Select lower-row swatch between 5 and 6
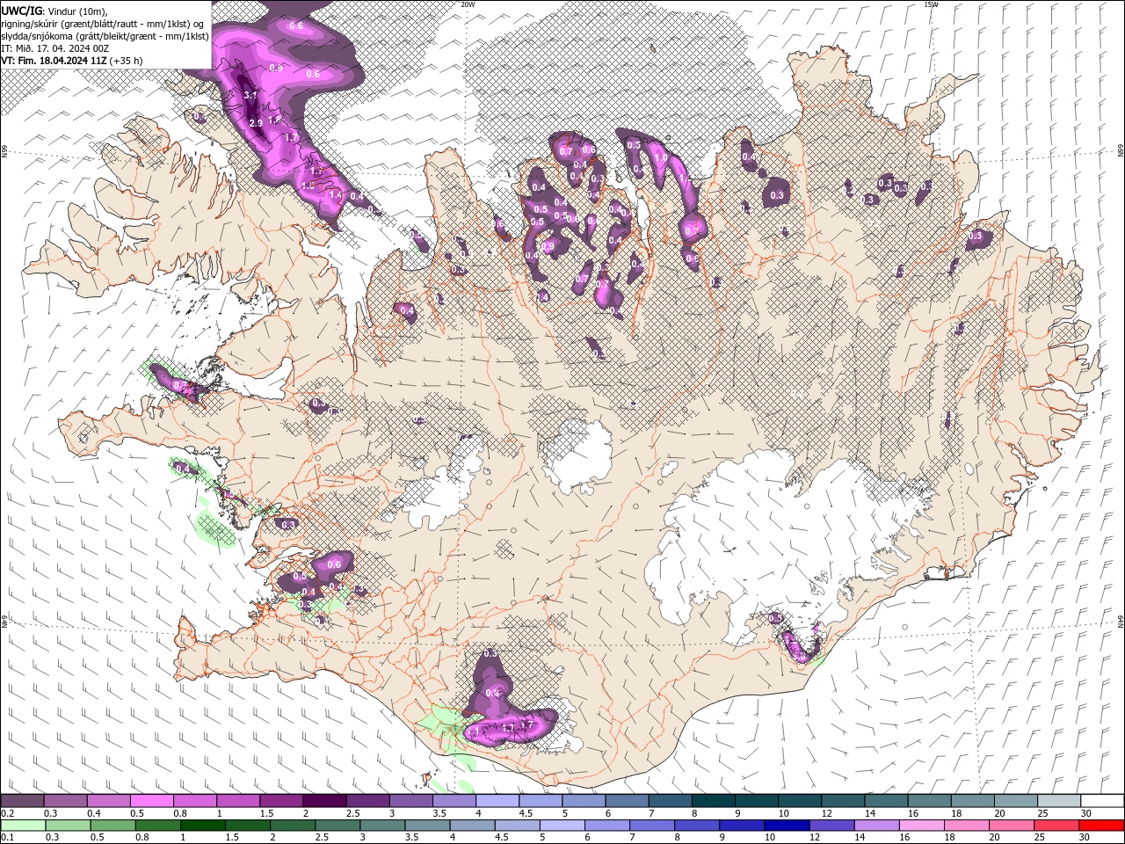This screenshot has height=844, width=1125. click(x=562, y=826)
